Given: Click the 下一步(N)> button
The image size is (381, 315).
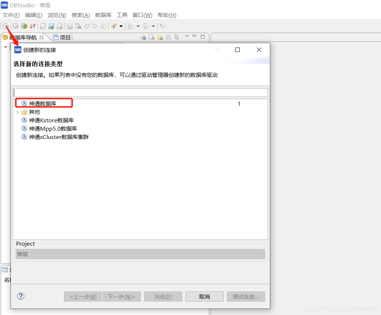Looking at the screenshot, I should [x=122, y=296].
